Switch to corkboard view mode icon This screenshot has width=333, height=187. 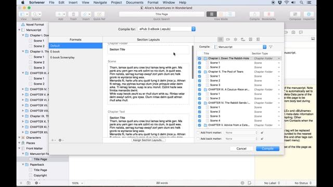pyautogui.click(x=221, y=14)
